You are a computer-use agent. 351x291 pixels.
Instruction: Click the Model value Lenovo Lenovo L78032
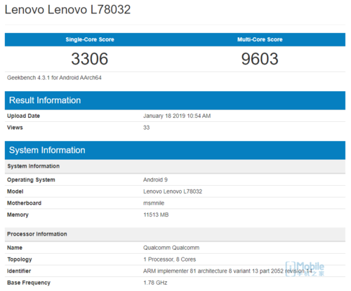click(x=173, y=191)
